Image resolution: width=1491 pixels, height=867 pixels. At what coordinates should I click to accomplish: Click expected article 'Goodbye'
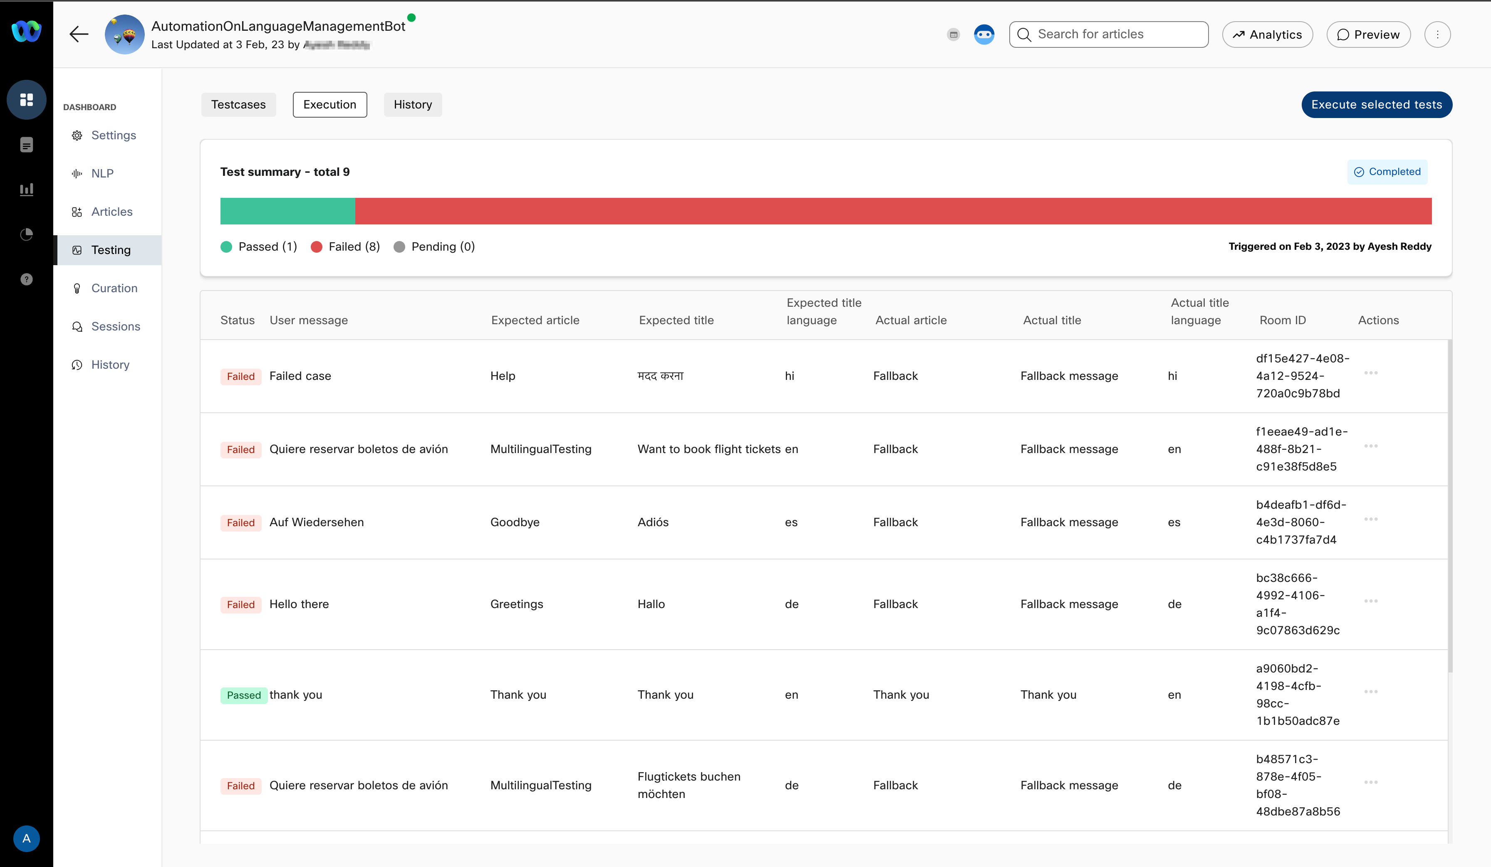515,522
